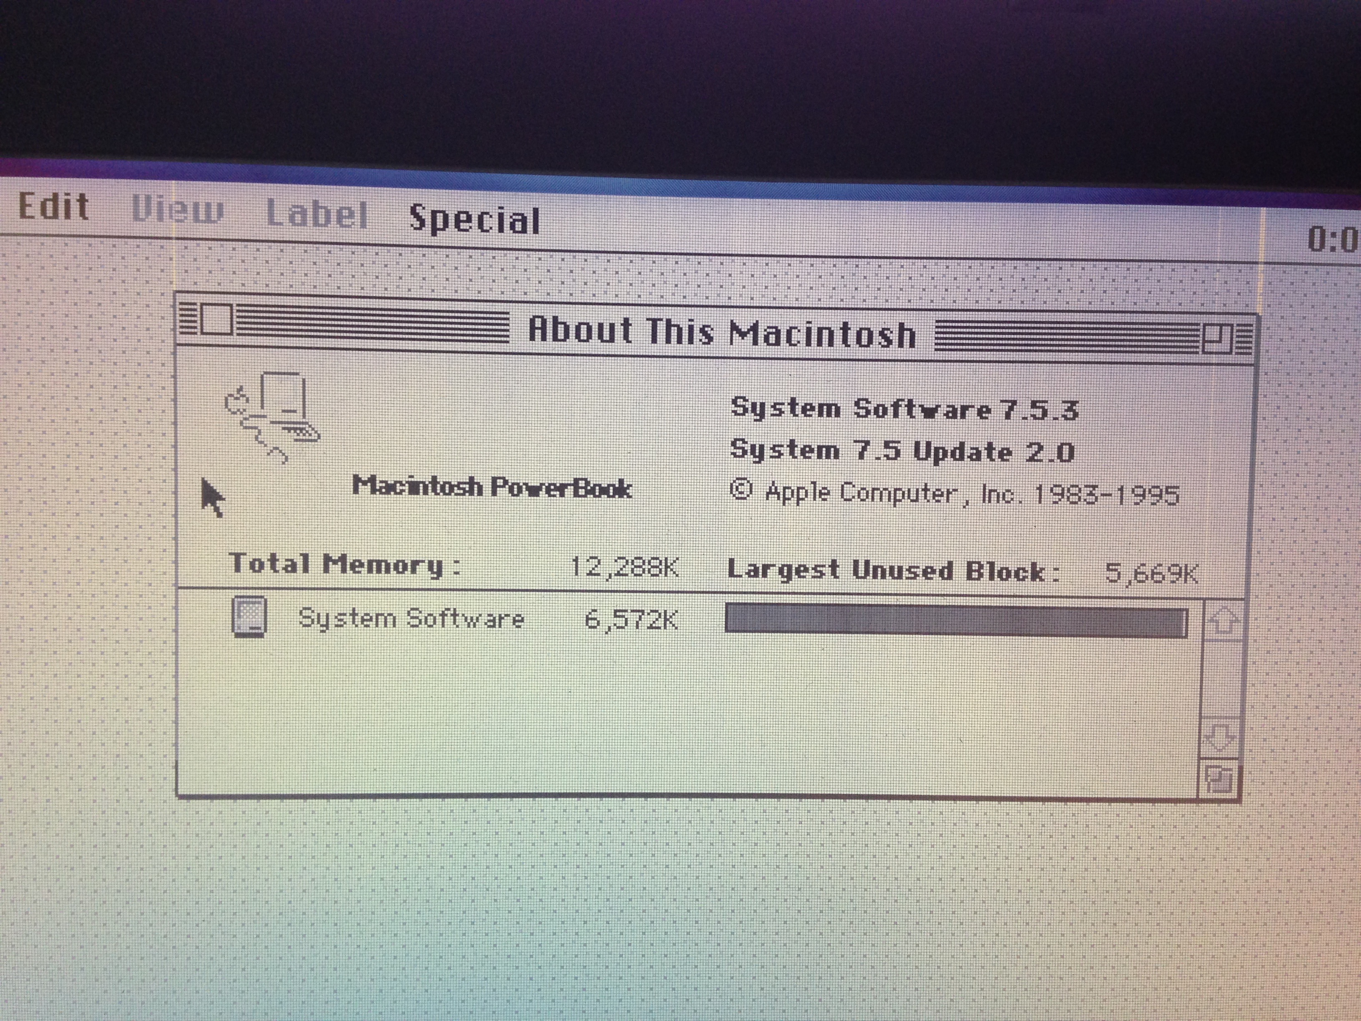Click the System Software memory icon
Viewport: 1361px width, 1021px height.
click(x=249, y=617)
